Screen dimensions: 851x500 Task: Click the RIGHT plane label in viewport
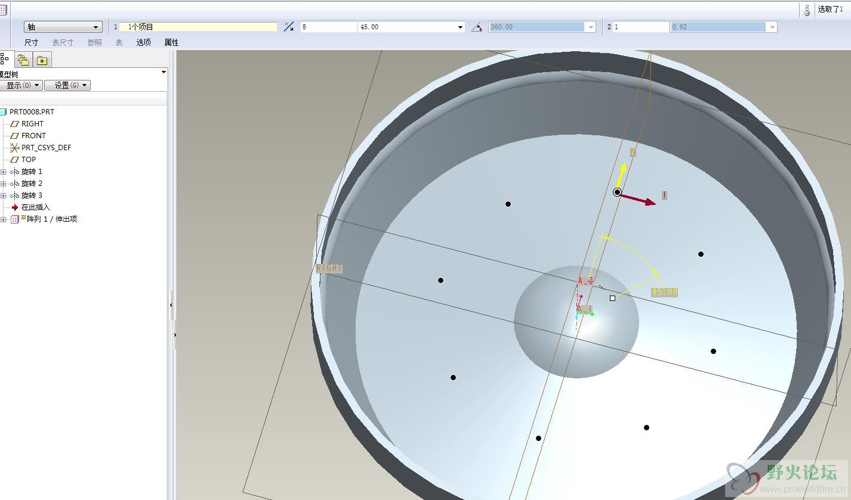(329, 268)
